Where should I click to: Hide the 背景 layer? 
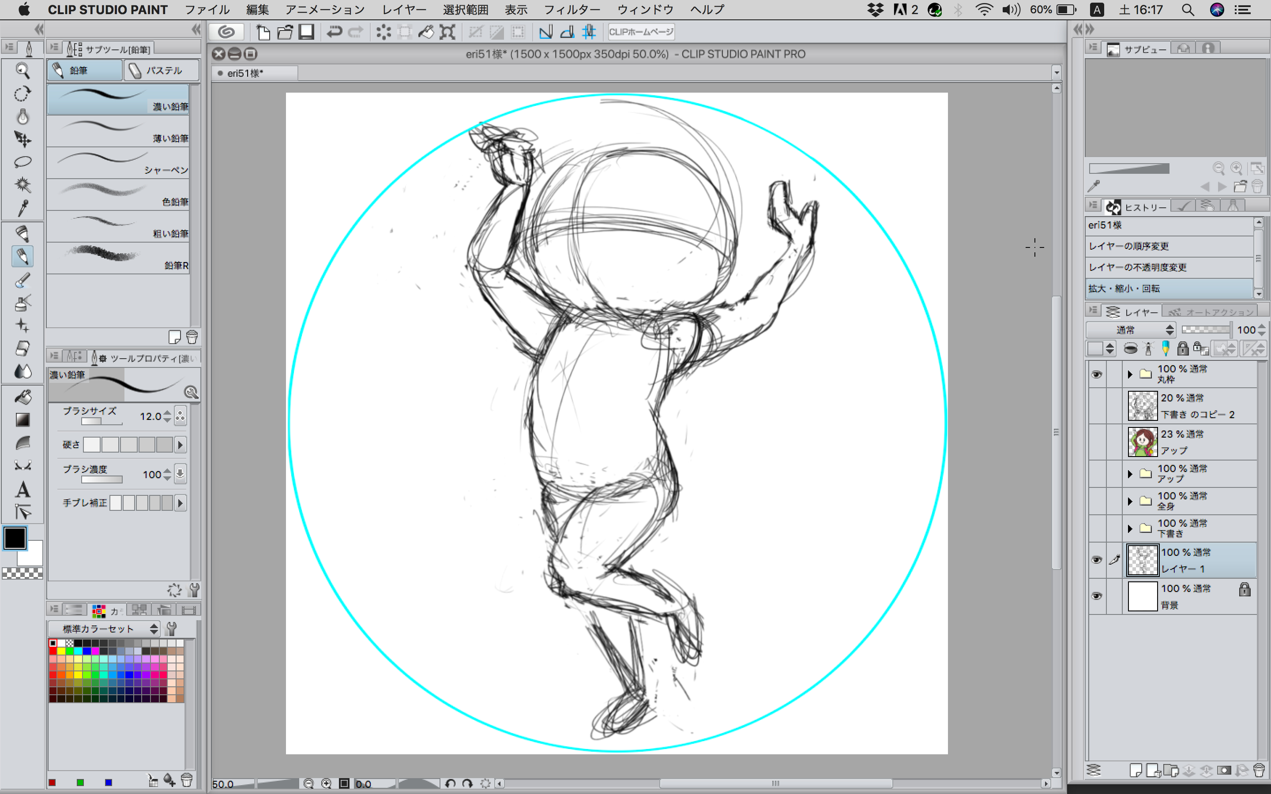(x=1096, y=596)
